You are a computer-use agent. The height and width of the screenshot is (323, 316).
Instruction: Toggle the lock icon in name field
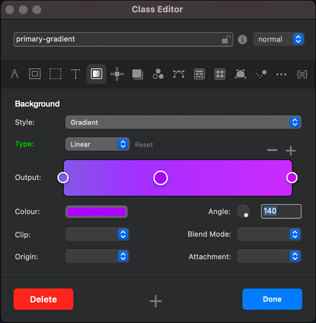point(226,40)
